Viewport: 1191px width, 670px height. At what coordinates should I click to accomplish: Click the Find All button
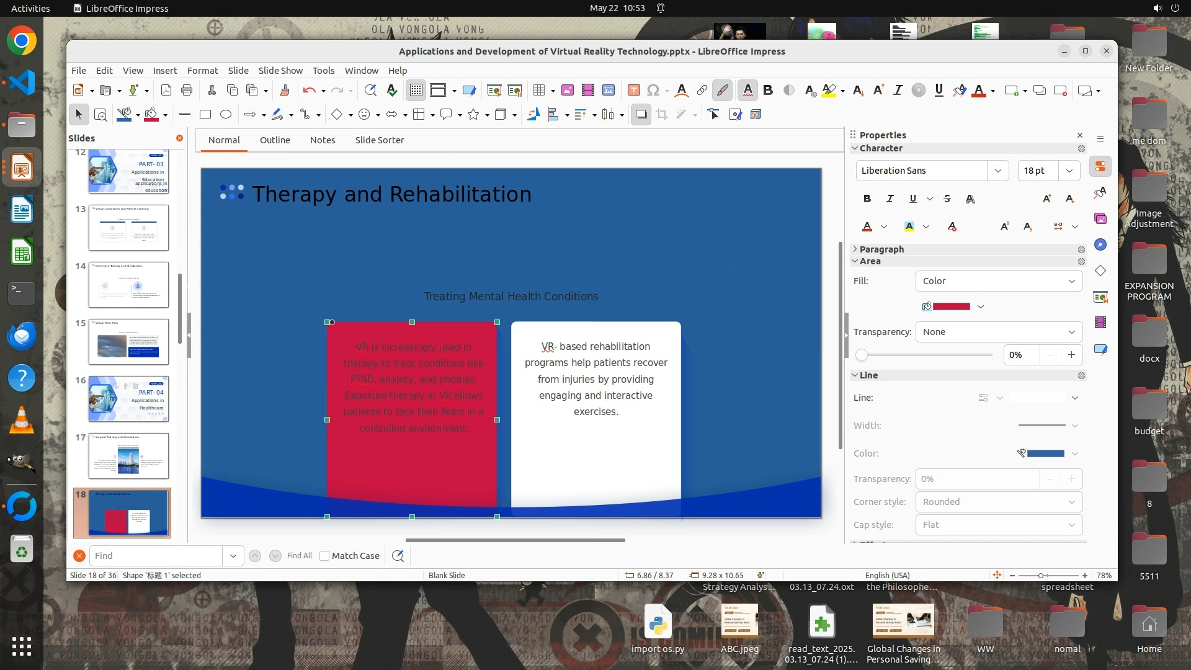300,556
